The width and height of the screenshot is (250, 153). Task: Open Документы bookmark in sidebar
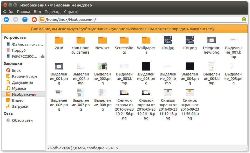22,82
